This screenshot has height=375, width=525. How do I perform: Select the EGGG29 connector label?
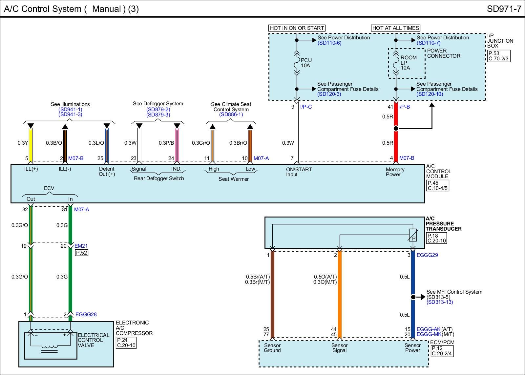point(427,255)
